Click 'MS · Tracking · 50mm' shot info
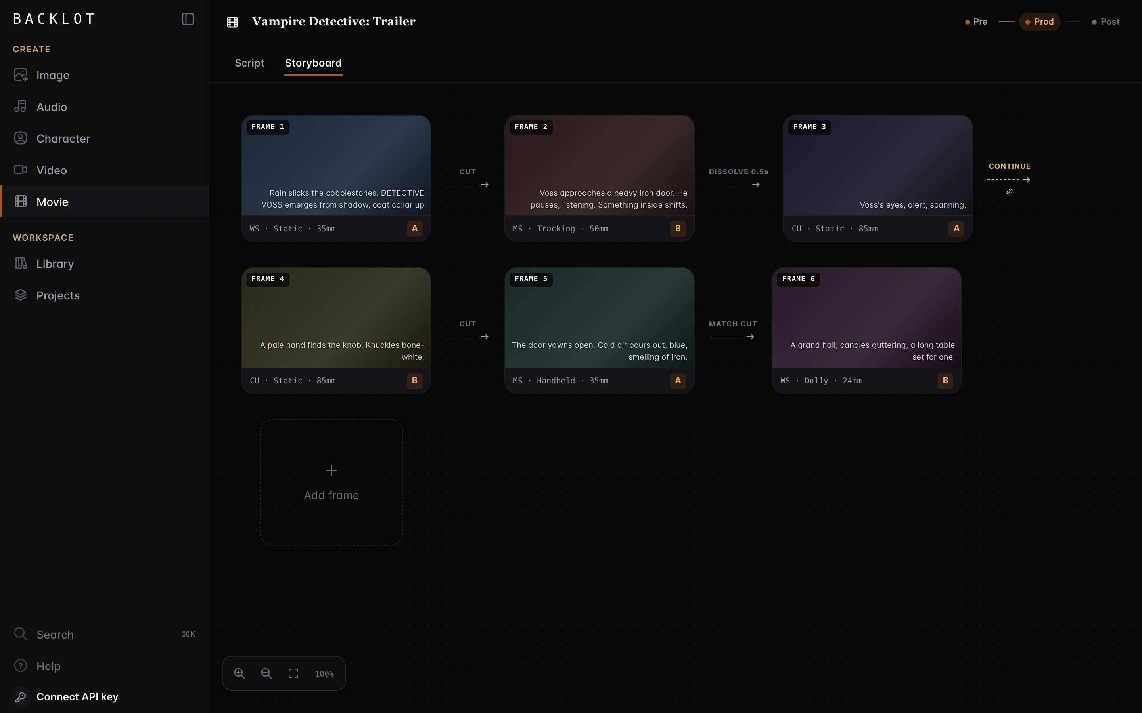 pyautogui.click(x=561, y=229)
